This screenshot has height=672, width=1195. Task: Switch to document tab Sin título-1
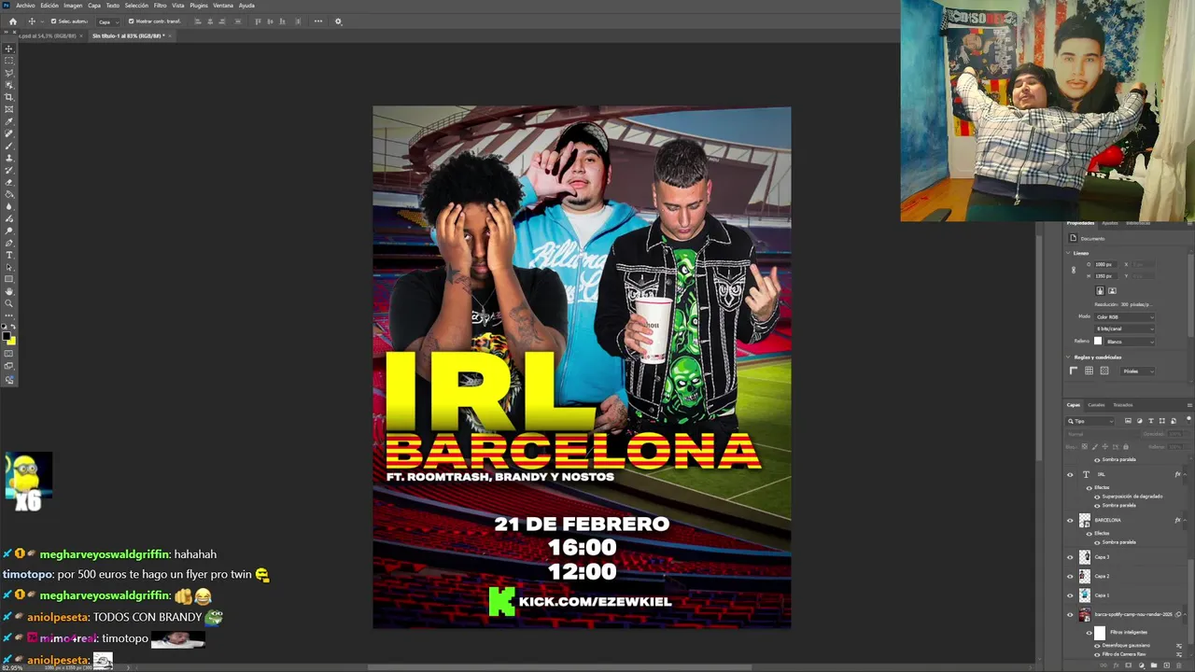[x=128, y=36]
